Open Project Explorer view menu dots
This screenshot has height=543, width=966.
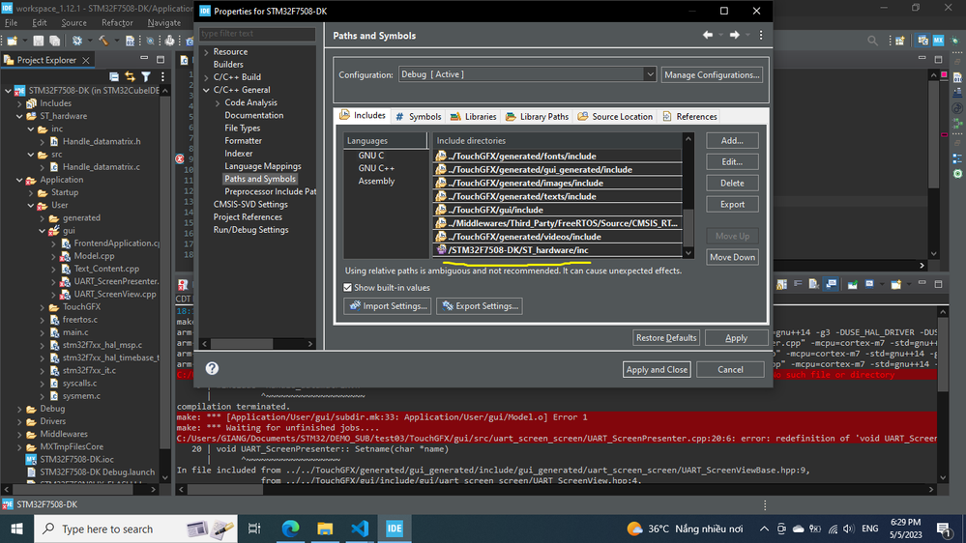pos(162,76)
